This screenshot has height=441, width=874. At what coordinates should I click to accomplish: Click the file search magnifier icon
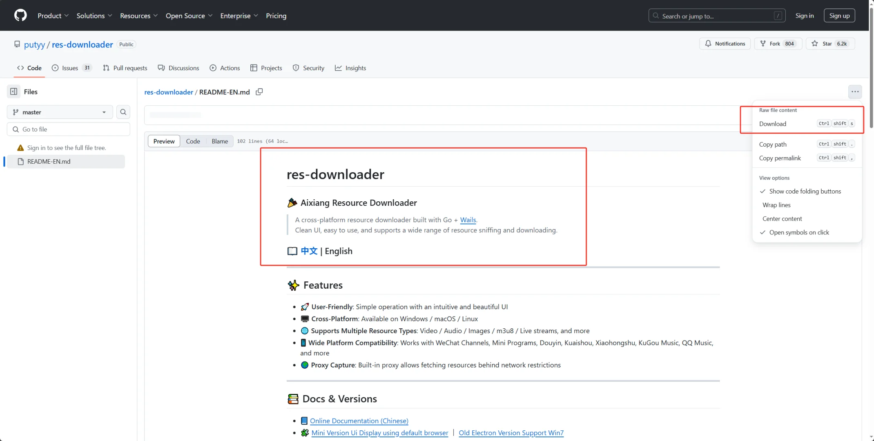[123, 112]
